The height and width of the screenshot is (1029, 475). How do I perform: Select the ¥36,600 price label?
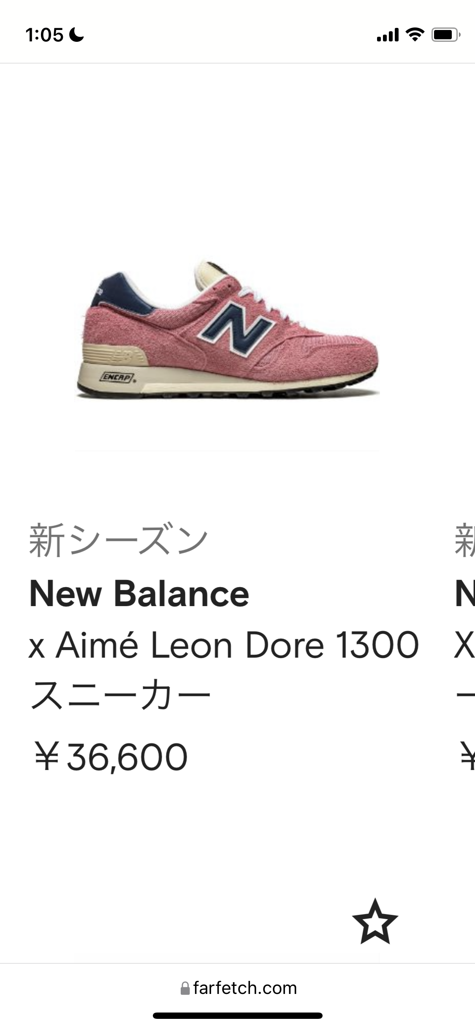click(x=111, y=757)
